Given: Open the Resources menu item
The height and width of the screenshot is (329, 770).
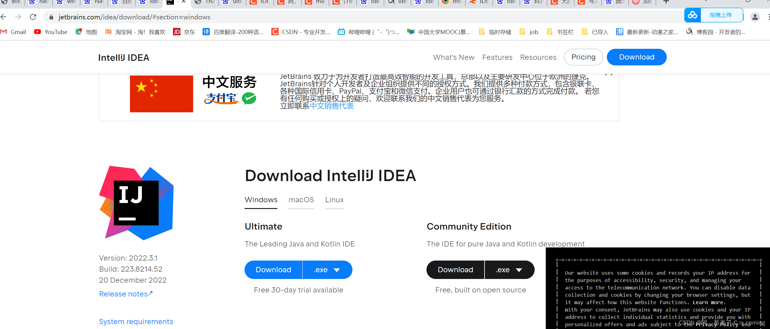Looking at the screenshot, I should pyautogui.click(x=538, y=57).
